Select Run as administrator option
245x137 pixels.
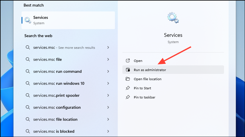pos(150,70)
